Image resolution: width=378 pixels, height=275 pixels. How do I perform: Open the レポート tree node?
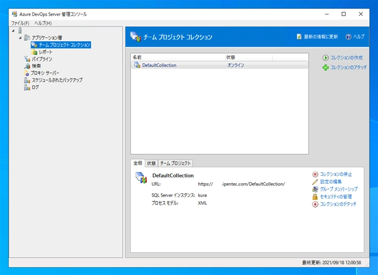[x=46, y=52]
